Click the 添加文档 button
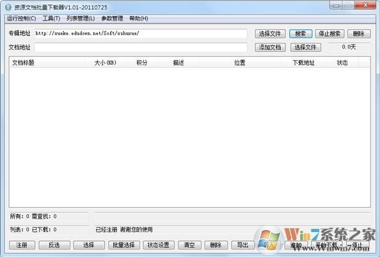The image size is (380, 257). [x=270, y=47]
